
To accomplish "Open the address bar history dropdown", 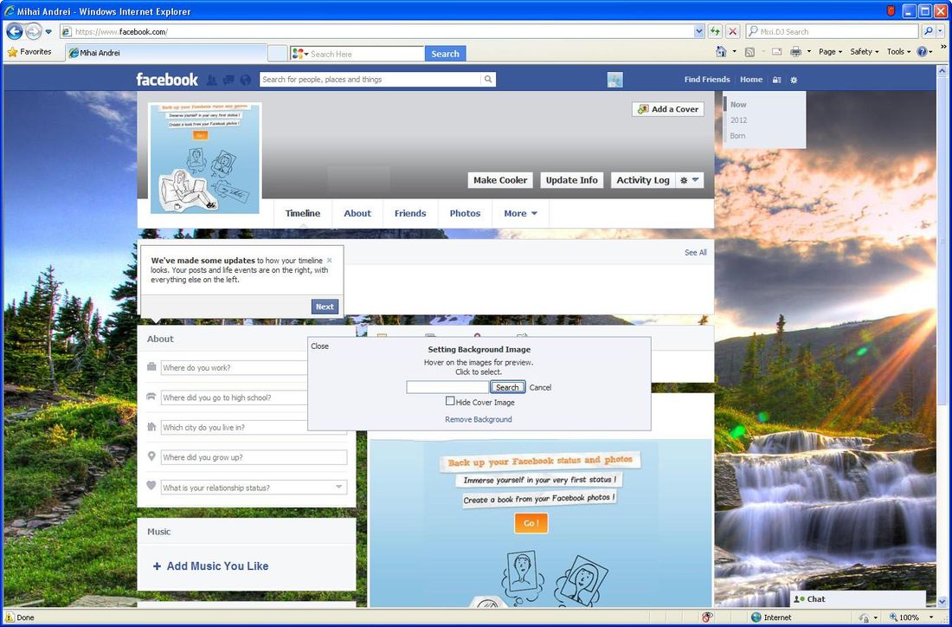I will (x=698, y=31).
